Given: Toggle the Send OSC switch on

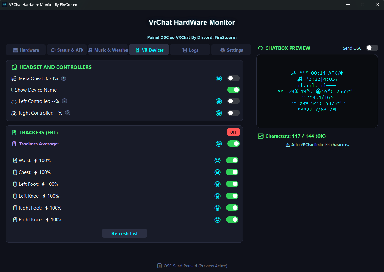Looking at the screenshot, I should 372,48.
